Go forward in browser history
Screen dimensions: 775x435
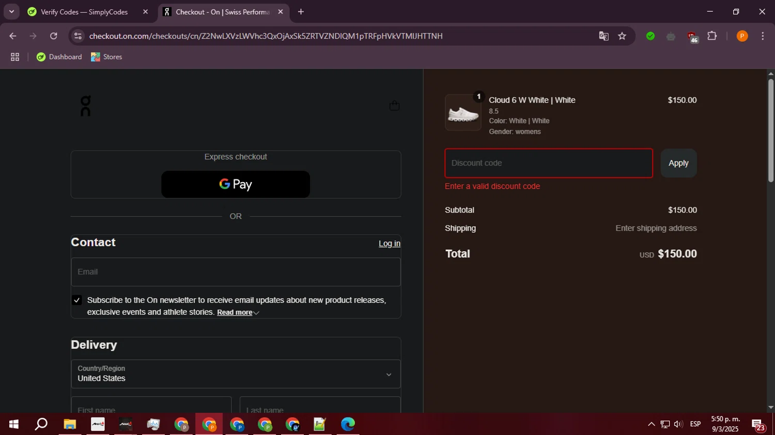click(33, 36)
